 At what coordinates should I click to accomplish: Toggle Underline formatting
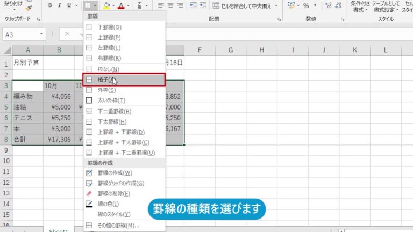click(x=69, y=5)
